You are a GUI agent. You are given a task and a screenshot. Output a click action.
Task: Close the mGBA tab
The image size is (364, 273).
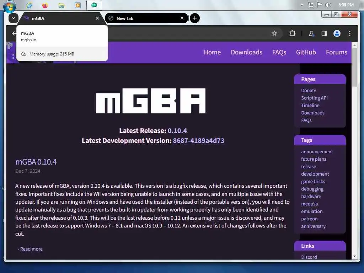pos(97,18)
